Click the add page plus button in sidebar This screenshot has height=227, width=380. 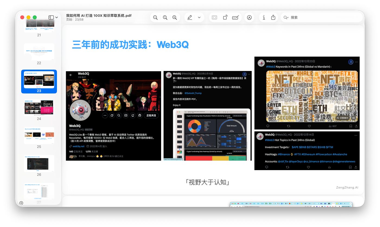(21, 203)
